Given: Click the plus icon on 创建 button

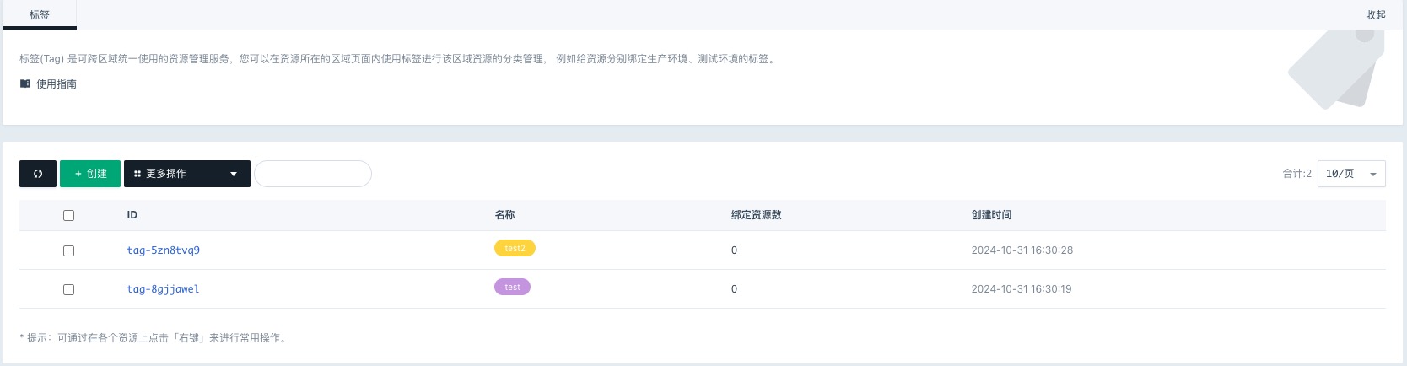Looking at the screenshot, I should (x=78, y=174).
